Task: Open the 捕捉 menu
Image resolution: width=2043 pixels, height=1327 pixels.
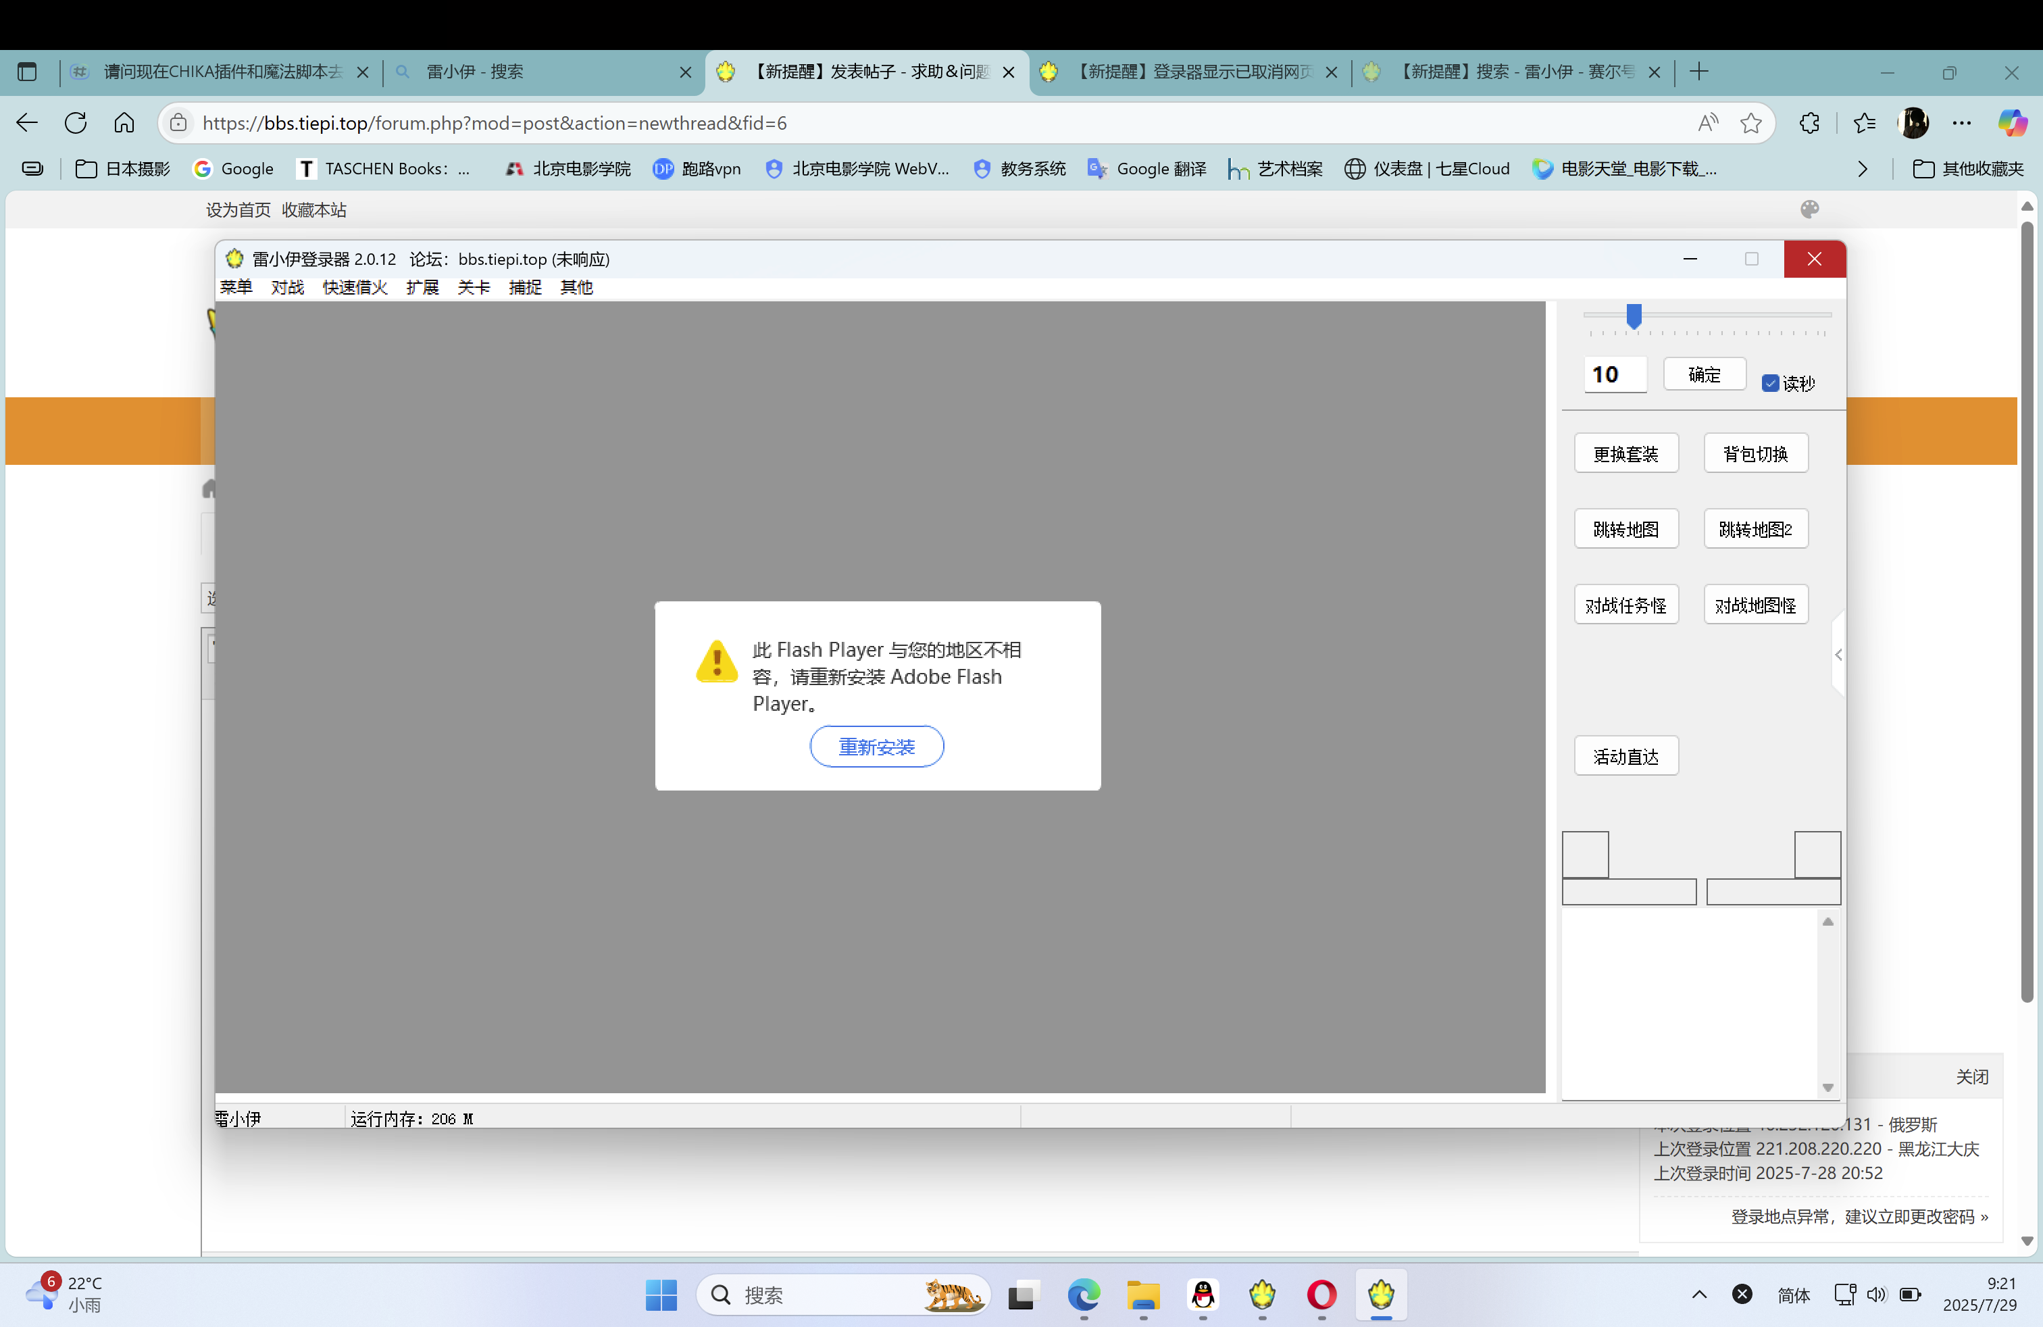Action: click(x=526, y=286)
